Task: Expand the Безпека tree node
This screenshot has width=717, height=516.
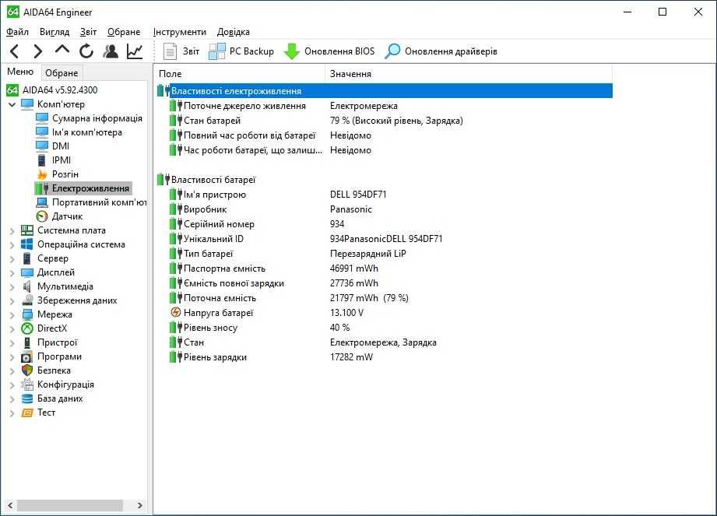Action: 12,371
